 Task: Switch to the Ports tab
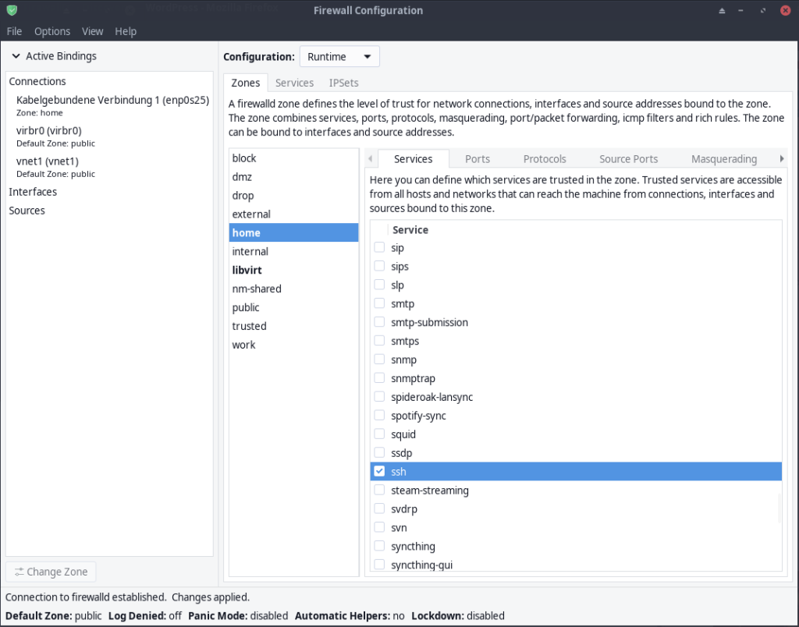pos(478,158)
